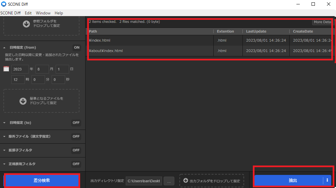
Task: Toggle 日時指定 (from) ON switch
Action: pos(77,48)
